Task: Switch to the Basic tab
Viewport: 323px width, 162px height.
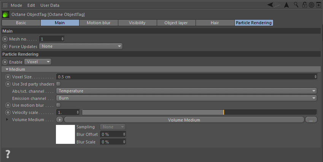Action: point(21,23)
